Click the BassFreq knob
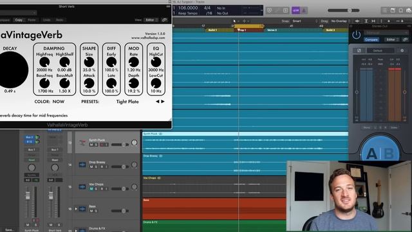Screen dimensions: 412x232 point(44,83)
